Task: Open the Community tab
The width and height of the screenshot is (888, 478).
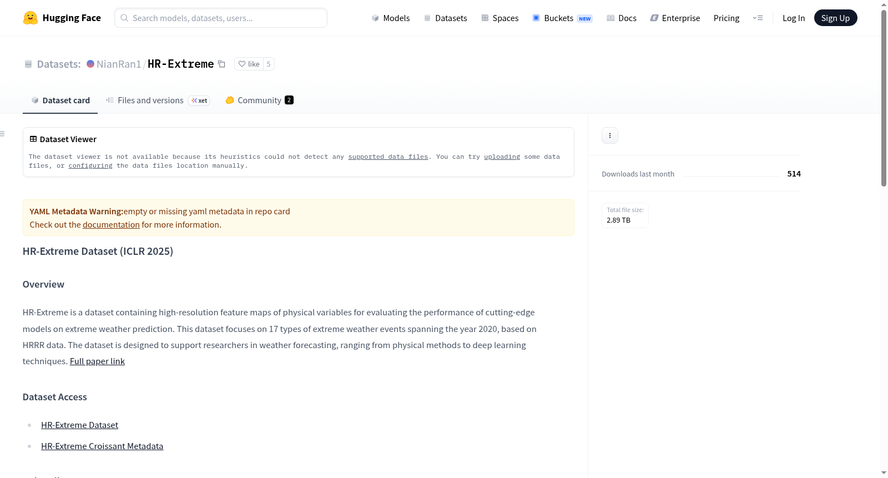Action: [x=259, y=100]
